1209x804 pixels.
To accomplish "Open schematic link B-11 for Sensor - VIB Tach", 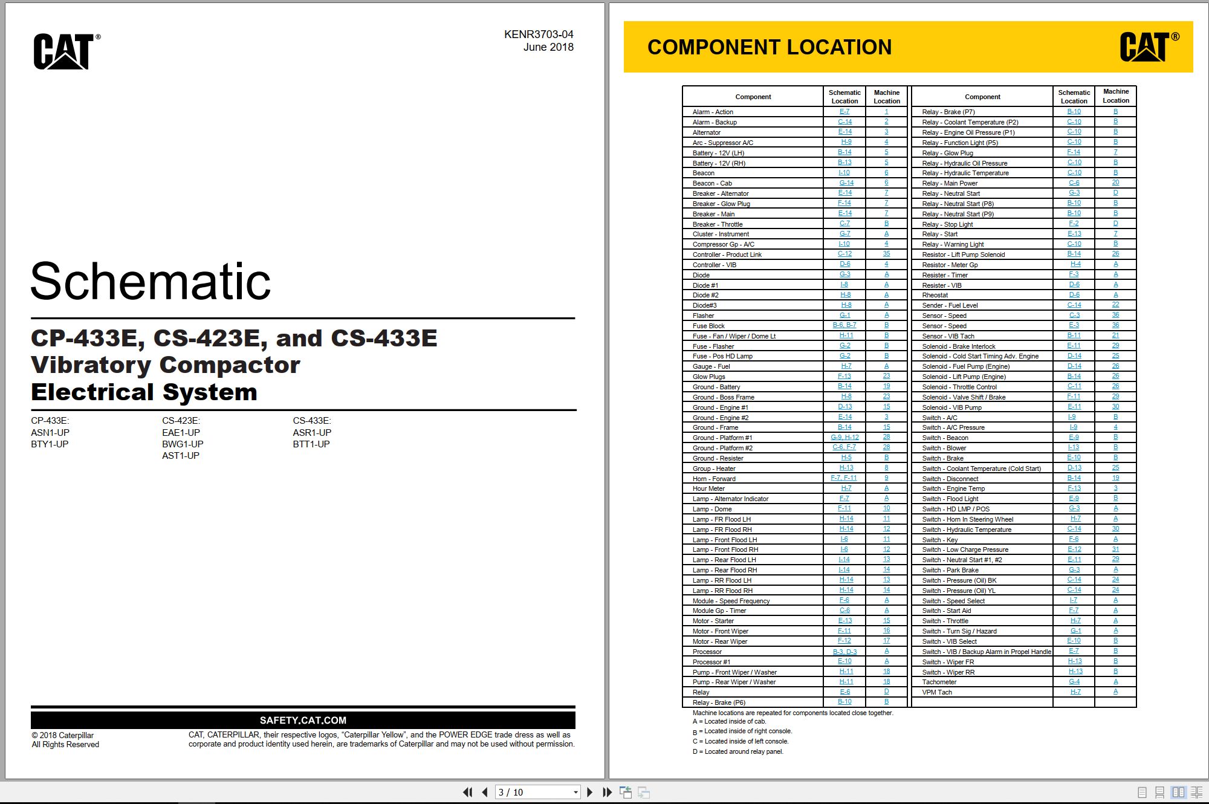I will [x=1074, y=336].
